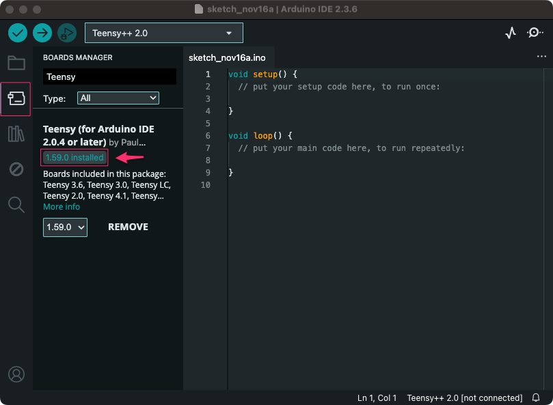553x405 pixels.
Task: Open the Serial Plotter
Action: coord(511,33)
